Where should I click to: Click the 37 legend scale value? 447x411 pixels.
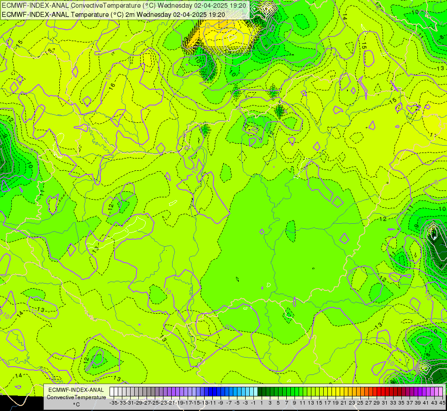tap(410, 403)
